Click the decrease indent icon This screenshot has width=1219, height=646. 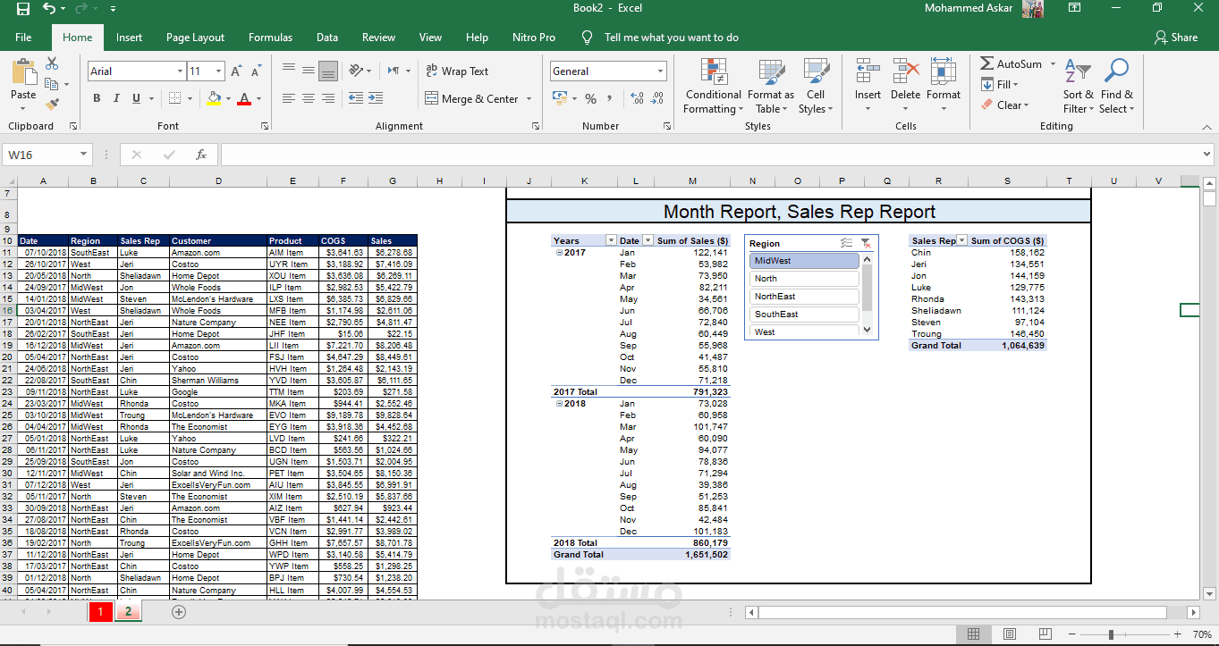(354, 98)
